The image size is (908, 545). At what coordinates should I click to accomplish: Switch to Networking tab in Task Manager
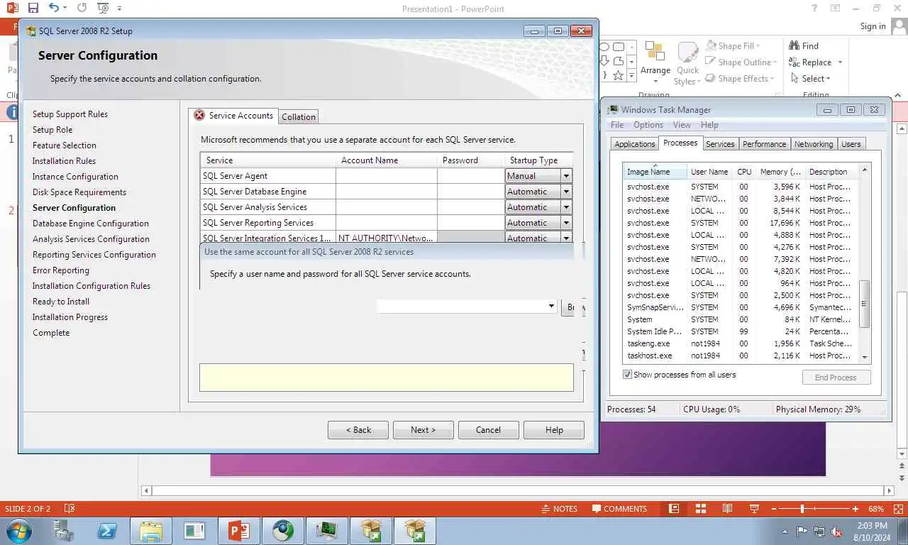coord(814,144)
